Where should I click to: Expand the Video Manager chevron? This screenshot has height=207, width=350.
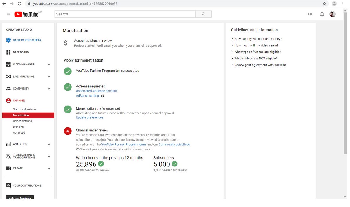(x=49, y=64)
